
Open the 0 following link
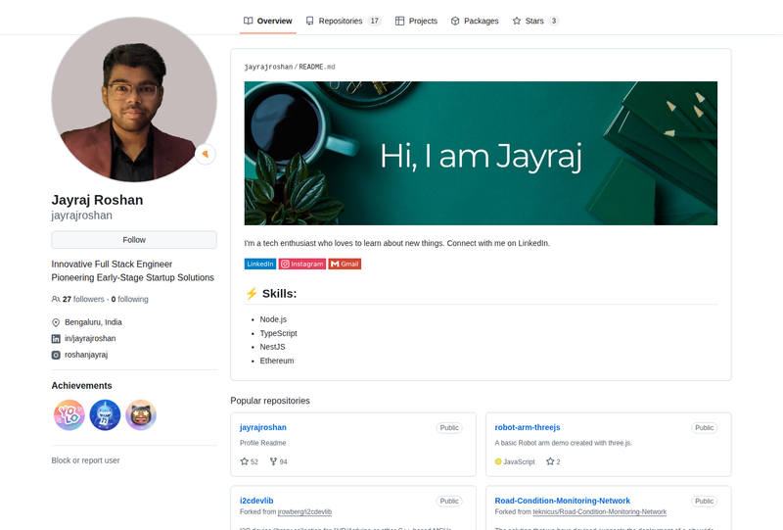(130, 299)
